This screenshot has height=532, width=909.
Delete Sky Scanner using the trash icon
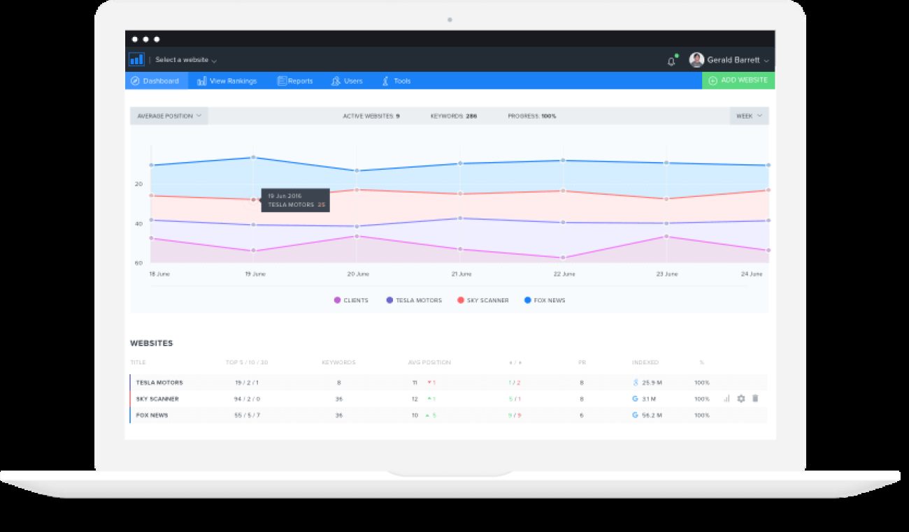coord(755,399)
